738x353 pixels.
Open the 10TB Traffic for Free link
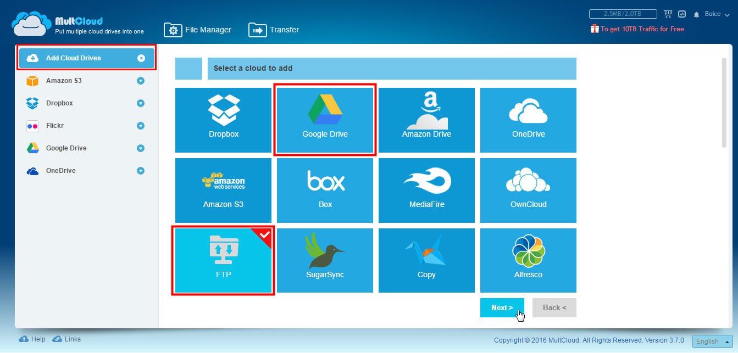[x=640, y=29]
